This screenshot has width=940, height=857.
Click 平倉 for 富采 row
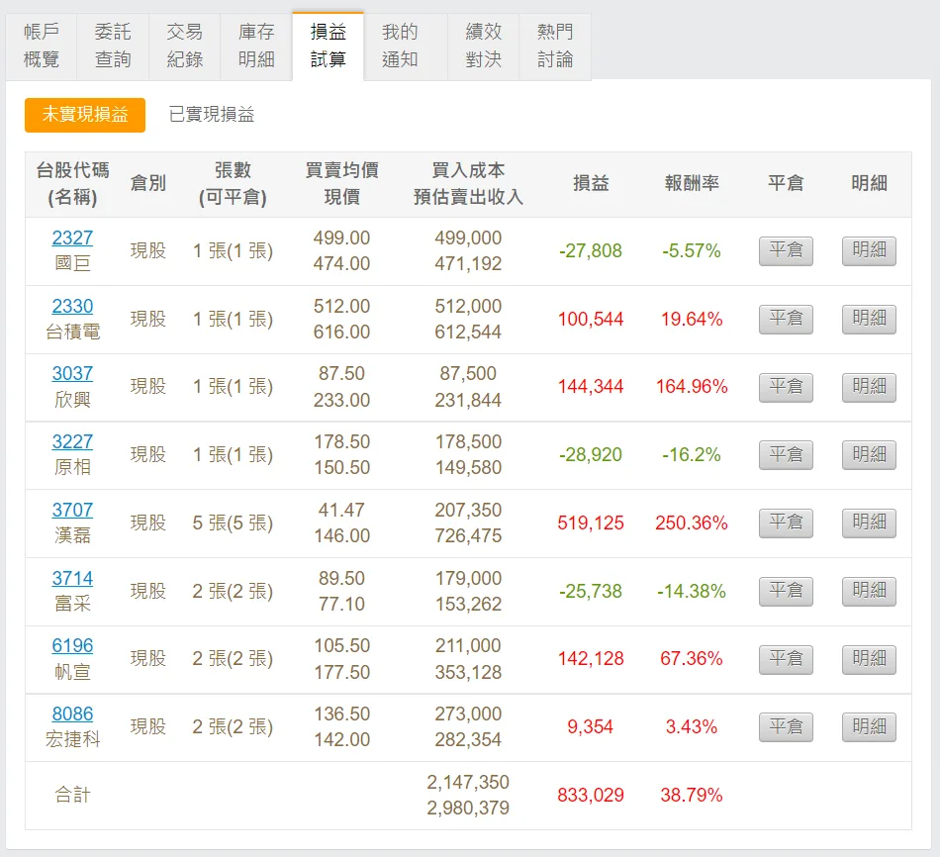pyautogui.click(x=786, y=592)
